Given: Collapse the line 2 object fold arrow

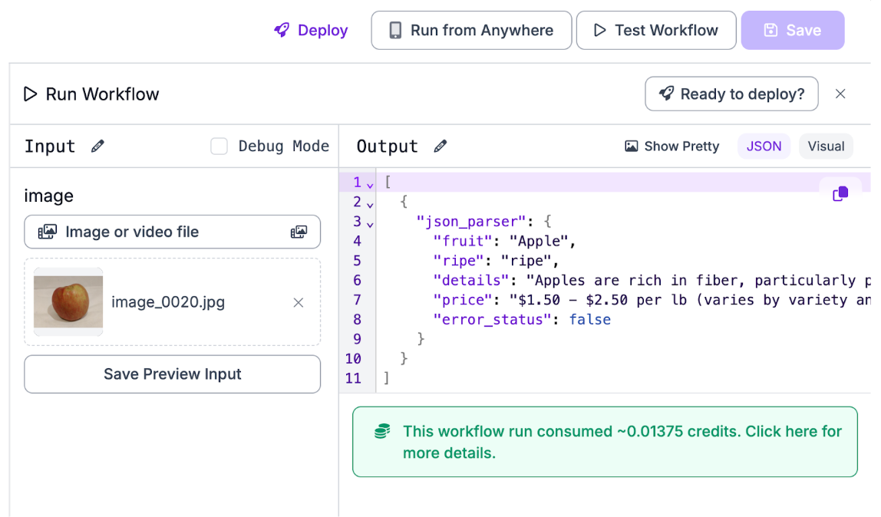Looking at the screenshot, I should (371, 205).
